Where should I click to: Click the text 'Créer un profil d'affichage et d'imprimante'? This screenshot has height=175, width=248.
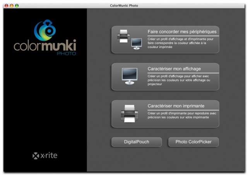point(176,39)
